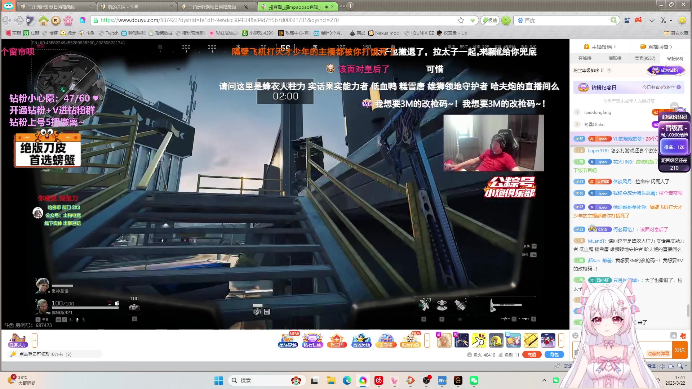The image size is (692, 389).
Task: Open the Twitch bookmark
Action: [x=109, y=33]
